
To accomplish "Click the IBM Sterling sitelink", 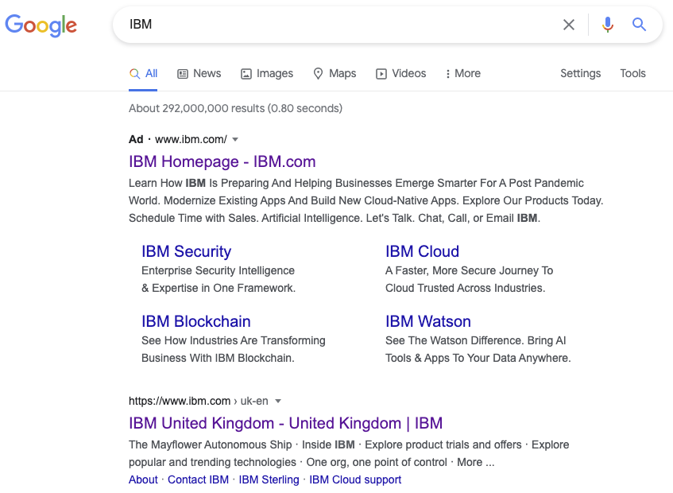I will tap(269, 479).
